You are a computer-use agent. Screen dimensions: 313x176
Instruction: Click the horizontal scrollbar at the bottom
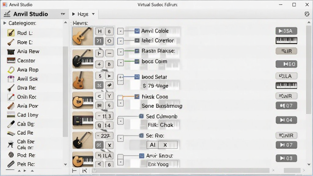click(x=181, y=170)
